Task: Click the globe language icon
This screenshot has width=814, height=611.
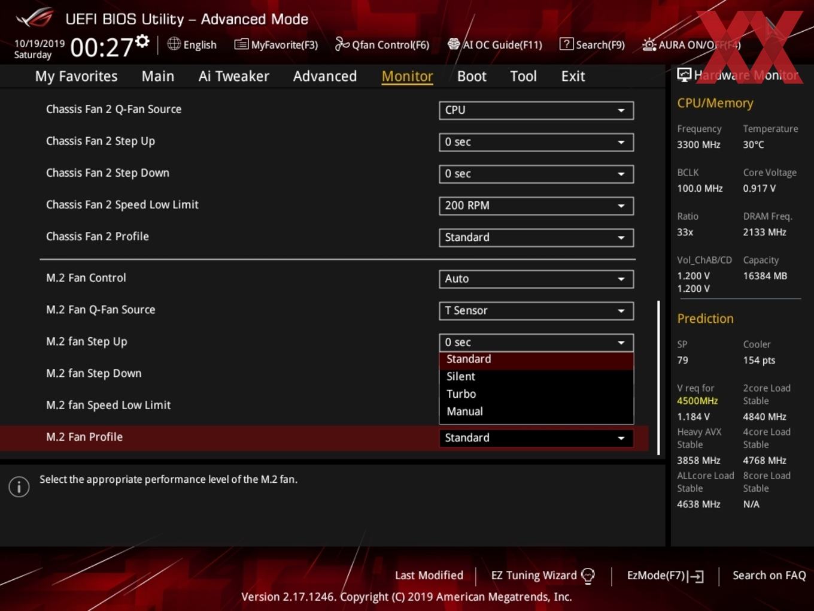Action: [x=174, y=44]
